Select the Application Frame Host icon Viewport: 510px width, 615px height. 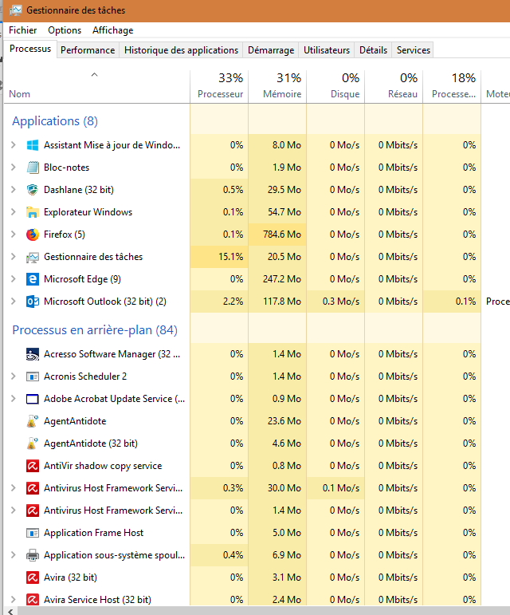(33, 533)
